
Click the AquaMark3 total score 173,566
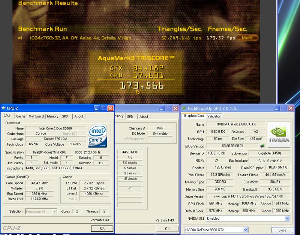[x=142, y=86]
